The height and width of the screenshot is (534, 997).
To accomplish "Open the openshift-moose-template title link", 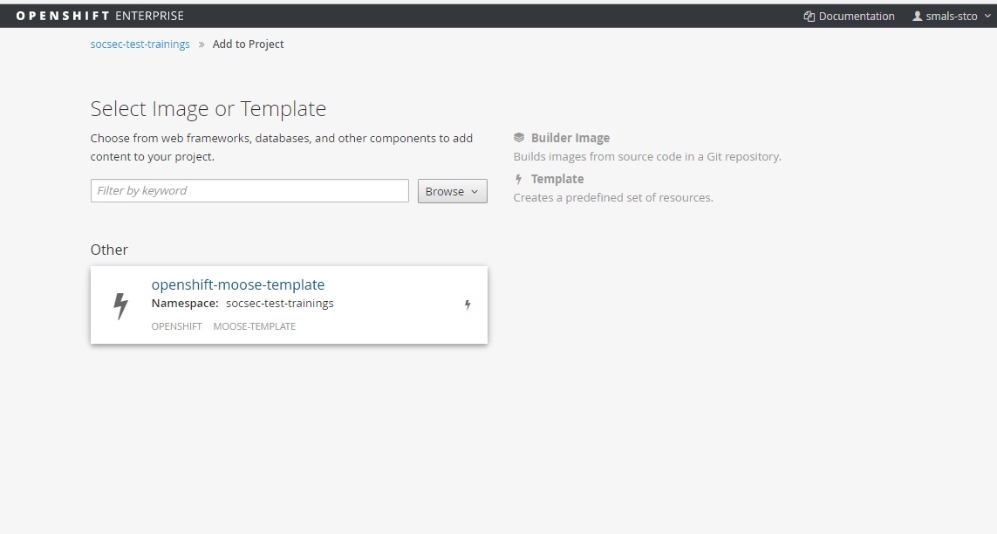I will tap(237, 284).
